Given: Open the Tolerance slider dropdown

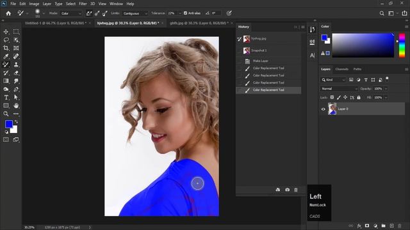Looking at the screenshot, I should click(x=180, y=13).
